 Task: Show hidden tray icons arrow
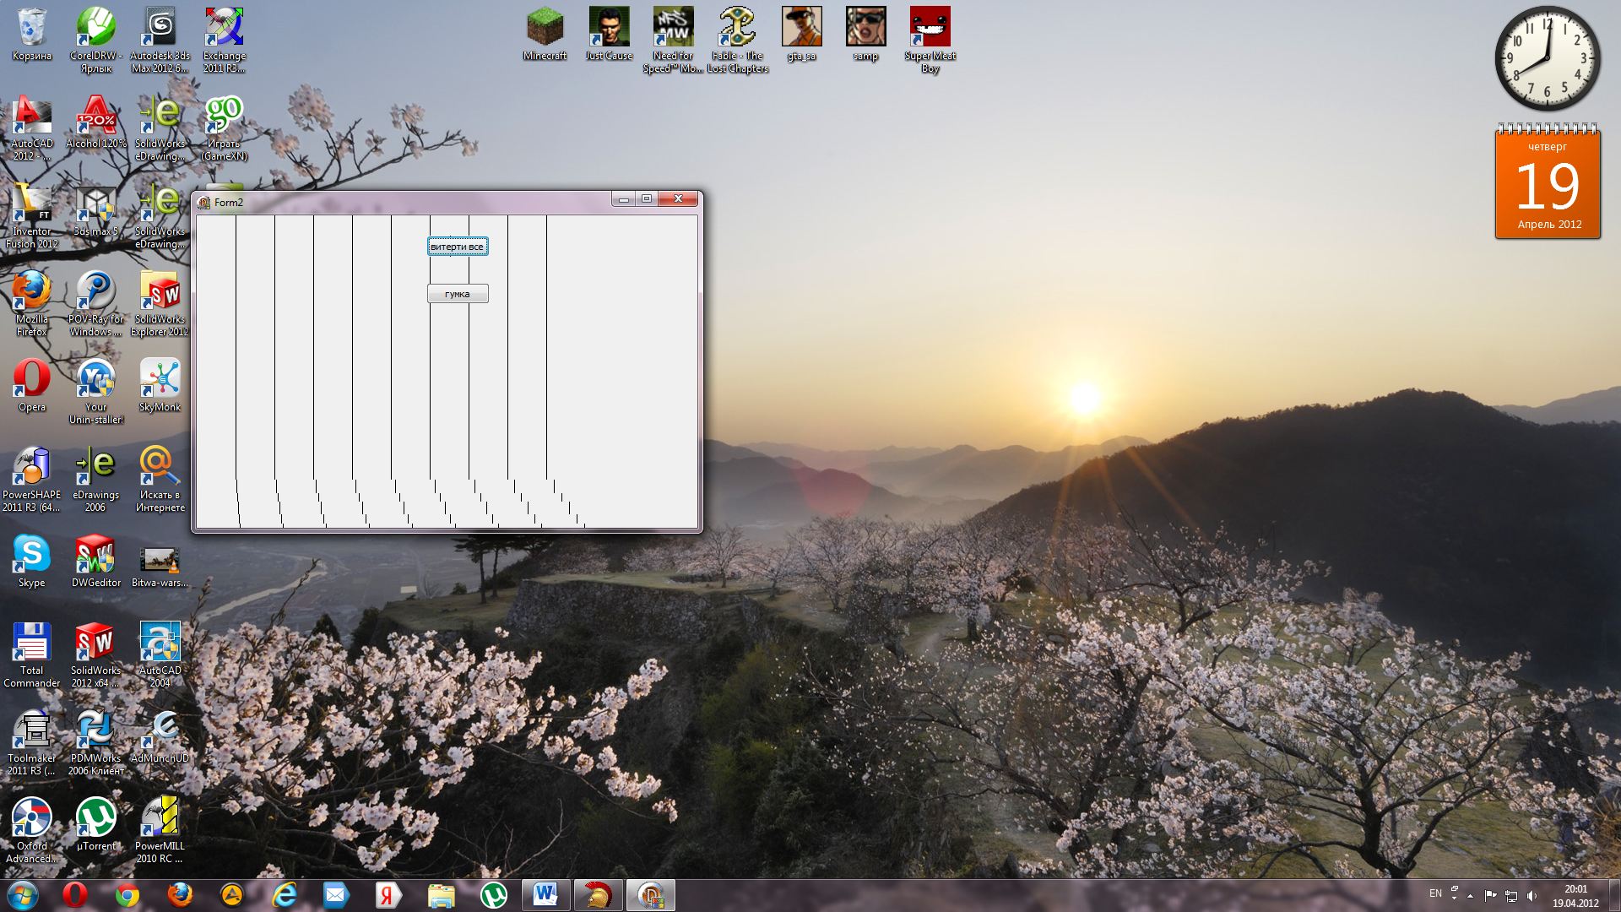tap(1470, 896)
